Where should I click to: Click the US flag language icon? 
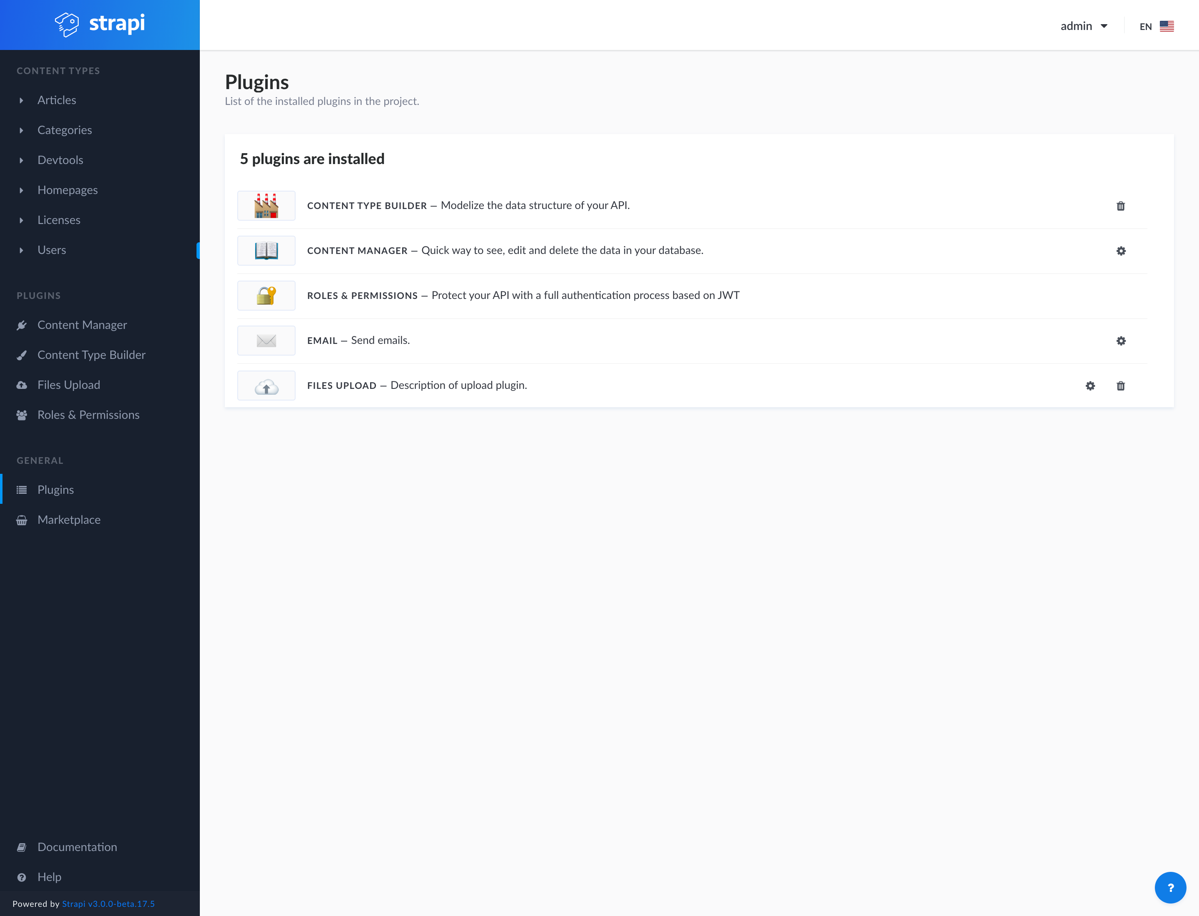[x=1166, y=26]
